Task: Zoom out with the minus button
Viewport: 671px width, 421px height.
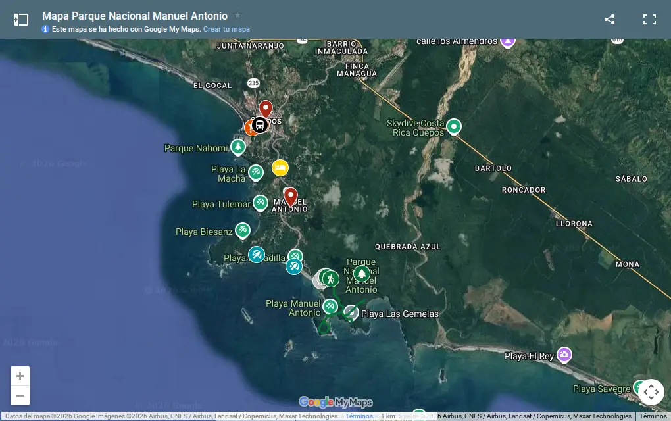Action: 20,396
